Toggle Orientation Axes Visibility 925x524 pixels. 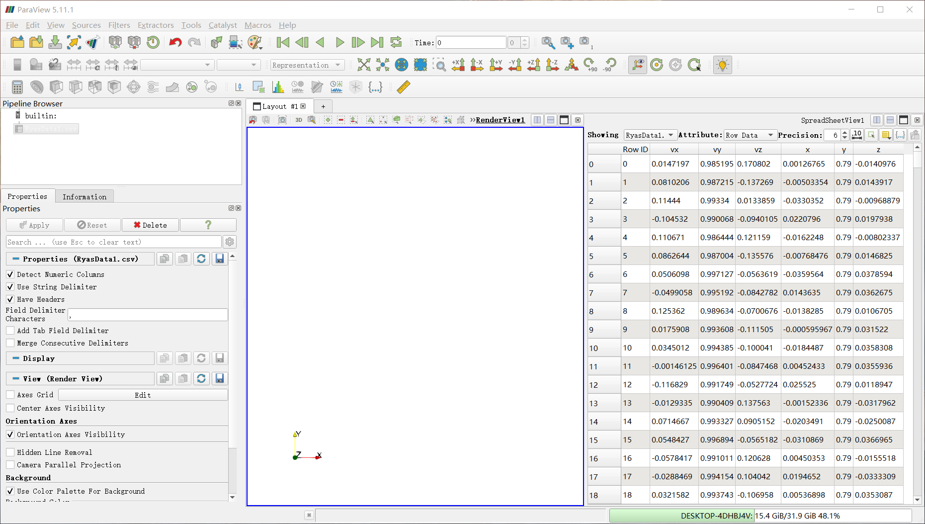pyautogui.click(x=10, y=435)
